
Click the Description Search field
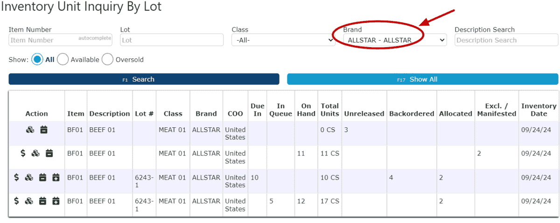click(x=506, y=40)
